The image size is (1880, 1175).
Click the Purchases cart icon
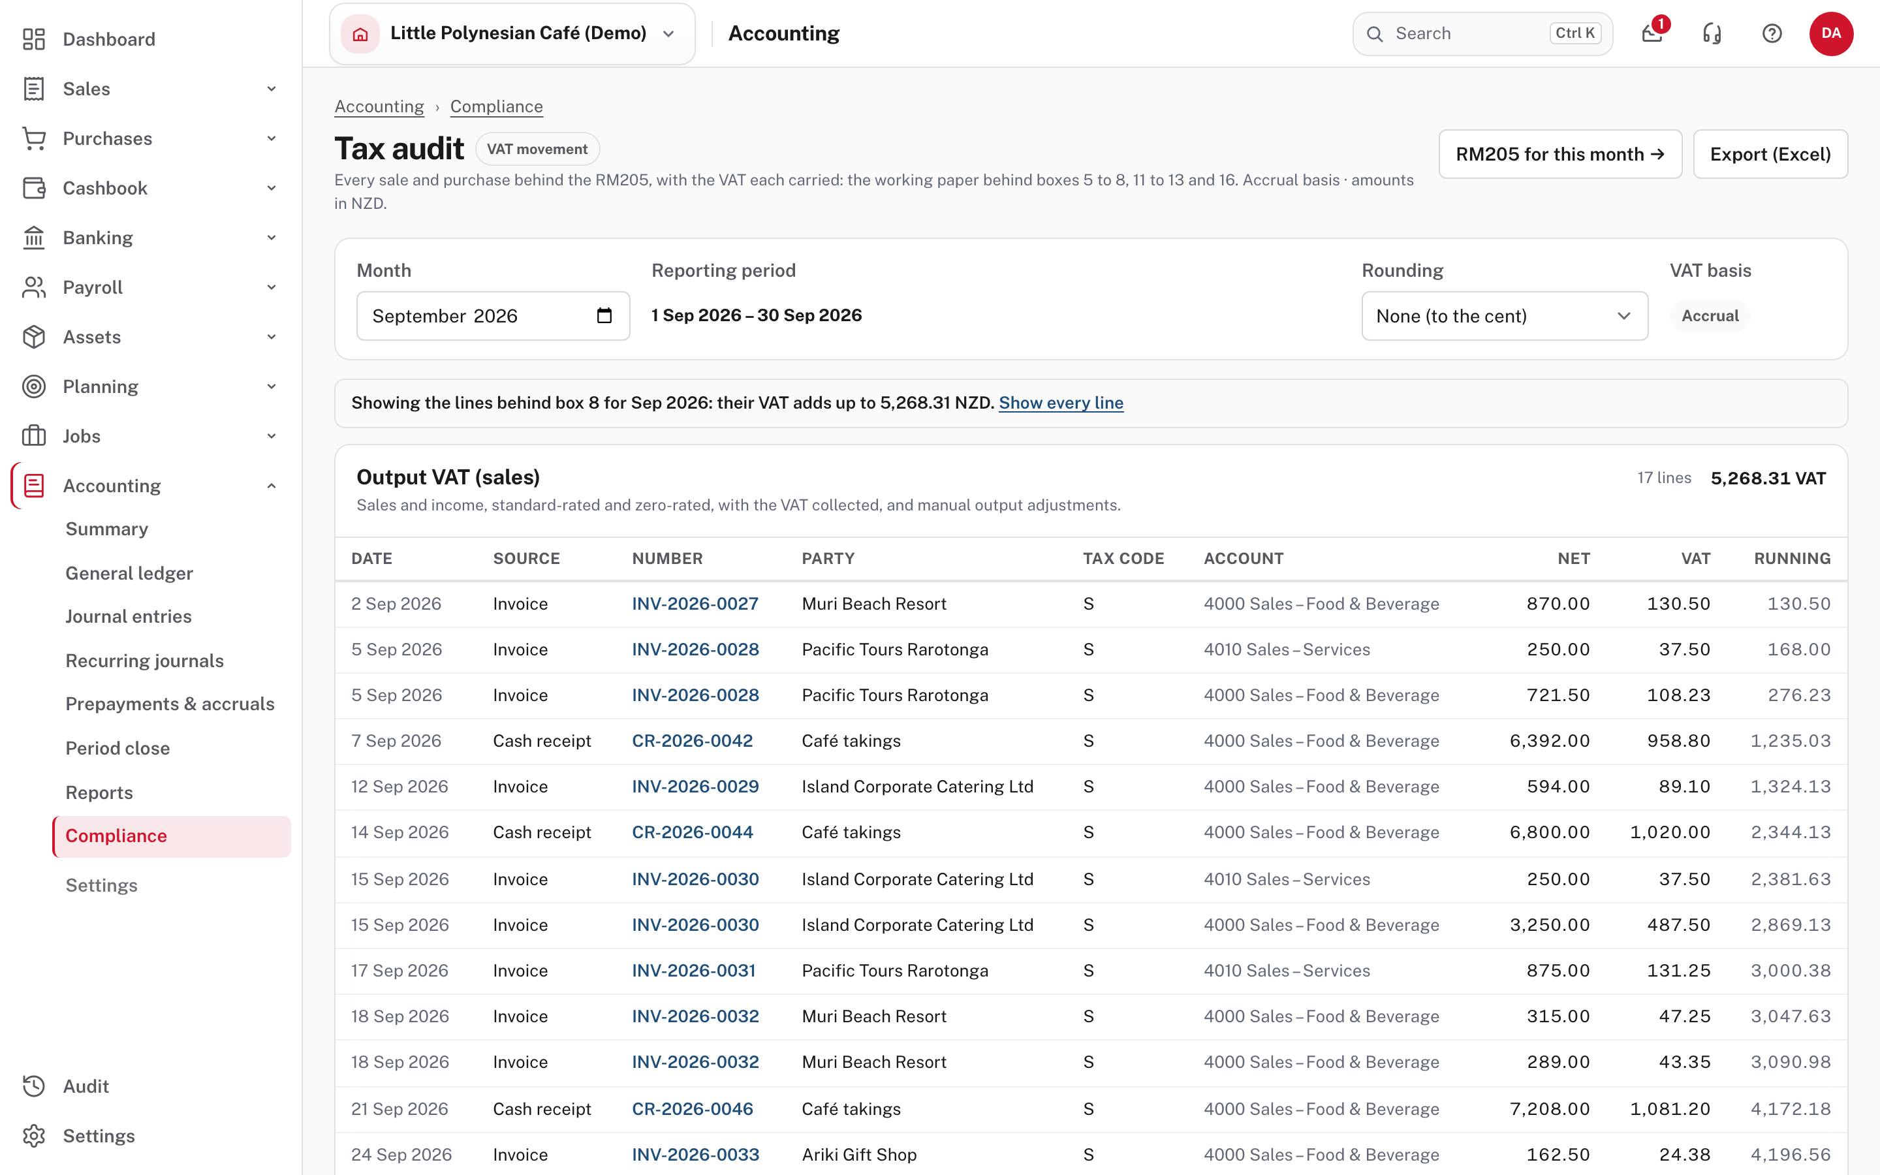point(33,138)
